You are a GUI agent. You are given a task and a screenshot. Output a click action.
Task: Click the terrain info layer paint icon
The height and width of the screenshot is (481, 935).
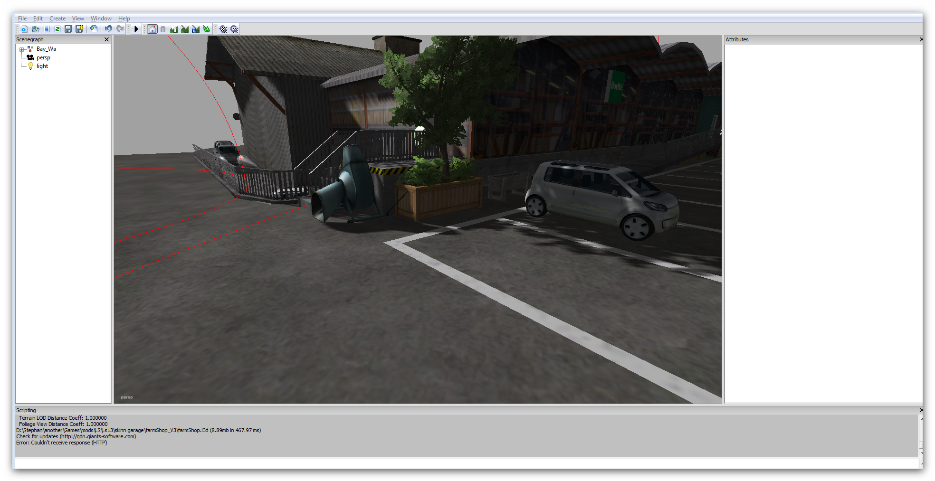click(x=196, y=29)
